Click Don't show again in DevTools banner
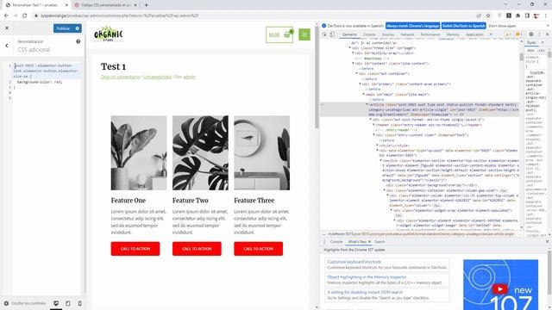Viewport: 552px width, 310px height. pos(502,26)
